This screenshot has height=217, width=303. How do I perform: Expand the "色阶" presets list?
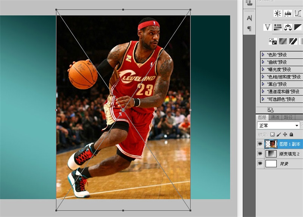pos(263,55)
